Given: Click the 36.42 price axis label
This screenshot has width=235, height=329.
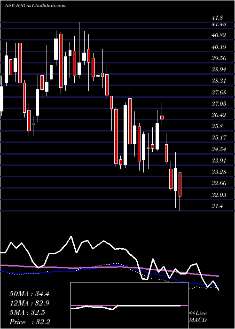Looking at the screenshot, I should (x=219, y=115).
